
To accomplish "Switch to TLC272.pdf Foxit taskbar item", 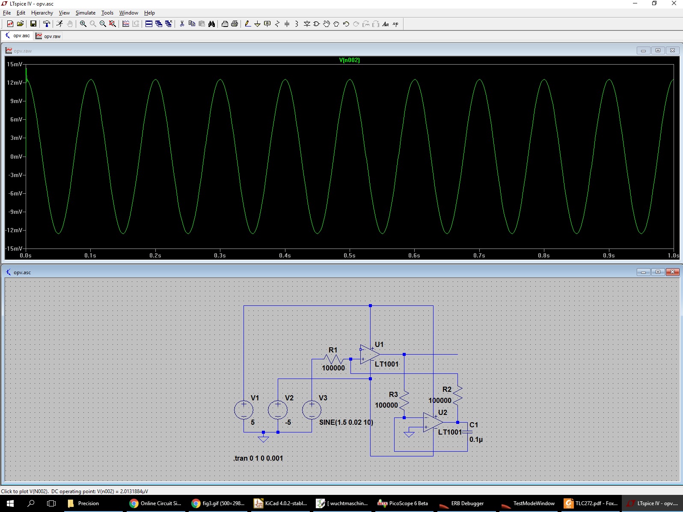I will click(x=591, y=503).
